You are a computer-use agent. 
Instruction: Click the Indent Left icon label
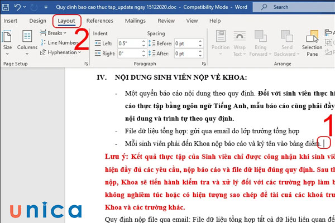tap(103, 43)
